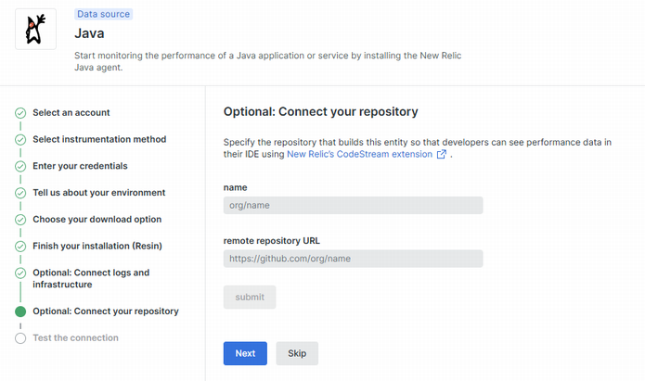Click the checkmark for Finish your installation (Resin)

(x=20, y=247)
